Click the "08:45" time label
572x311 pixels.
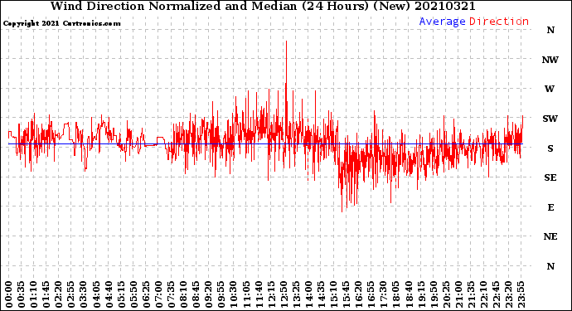pyautogui.click(x=196, y=294)
